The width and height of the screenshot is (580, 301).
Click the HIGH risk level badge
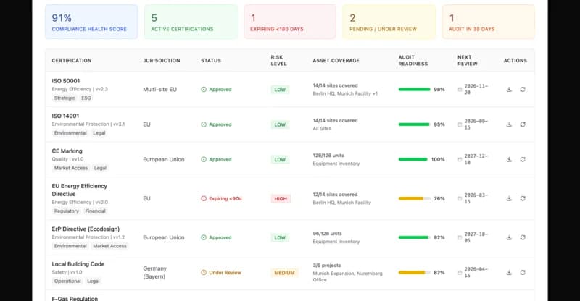click(281, 198)
